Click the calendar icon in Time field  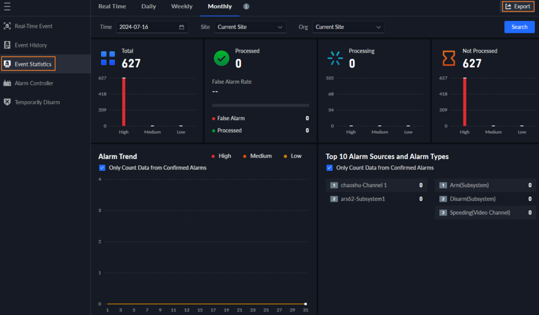pos(182,27)
